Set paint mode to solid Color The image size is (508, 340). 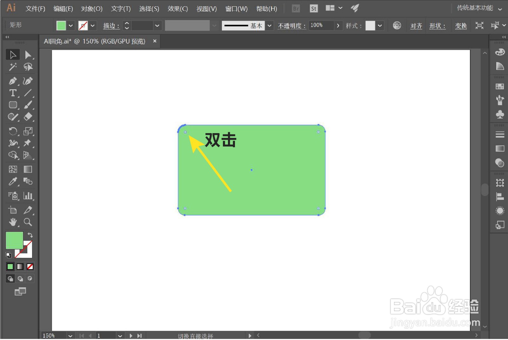coord(10,266)
